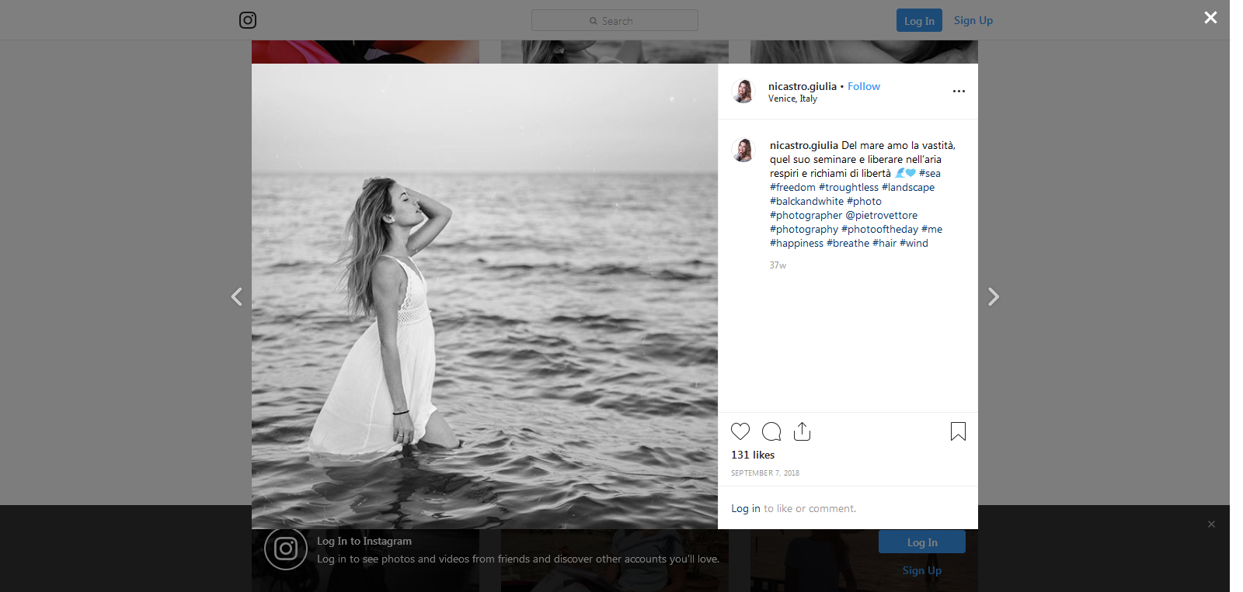This screenshot has width=1243, height=592.
Task: Go to next post with right arrow
Action: (993, 296)
